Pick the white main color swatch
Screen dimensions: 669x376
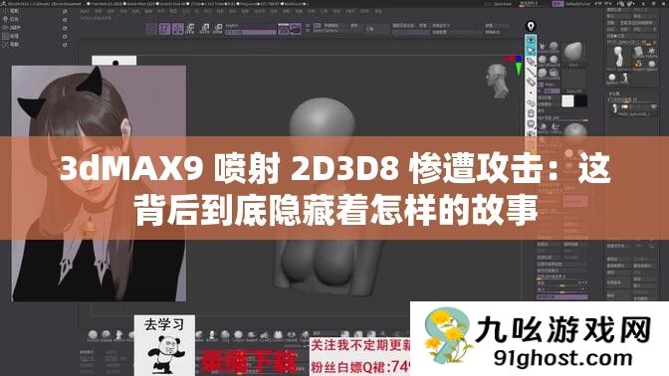(x=567, y=101)
